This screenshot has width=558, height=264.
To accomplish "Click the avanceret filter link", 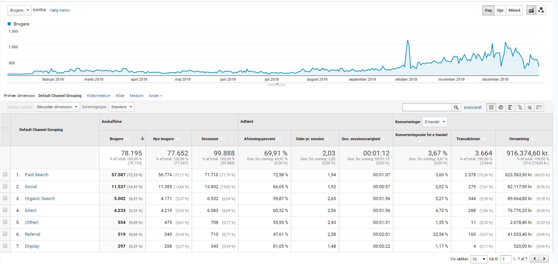I will [x=472, y=108].
